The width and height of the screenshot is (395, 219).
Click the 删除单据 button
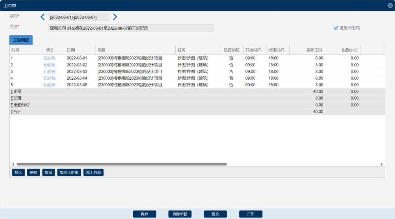pyautogui.click(x=180, y=214)
